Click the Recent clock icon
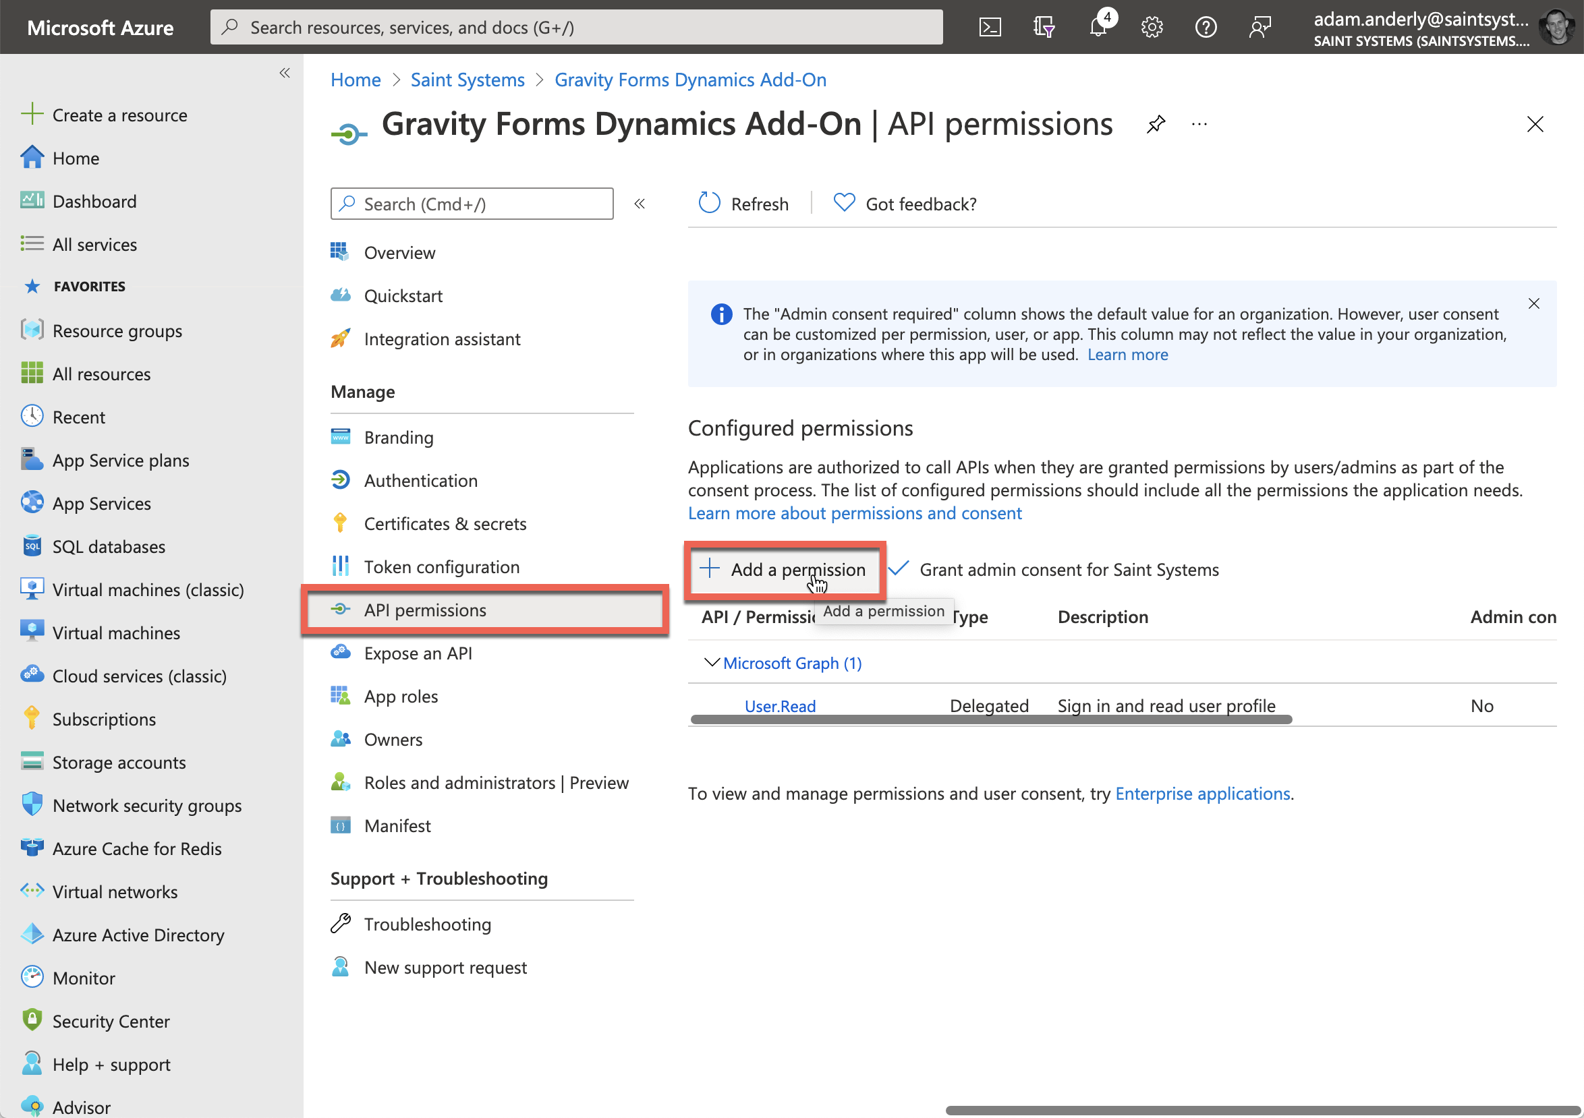This screenshot has height=1118, width=1584. [32, 417]
